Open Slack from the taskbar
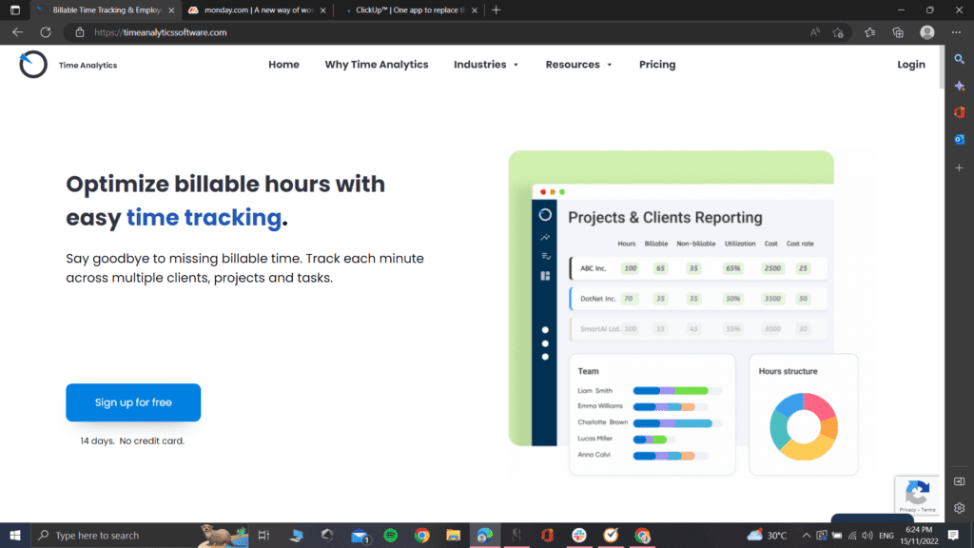The image size is (974, 548). (x=578, y=535)
